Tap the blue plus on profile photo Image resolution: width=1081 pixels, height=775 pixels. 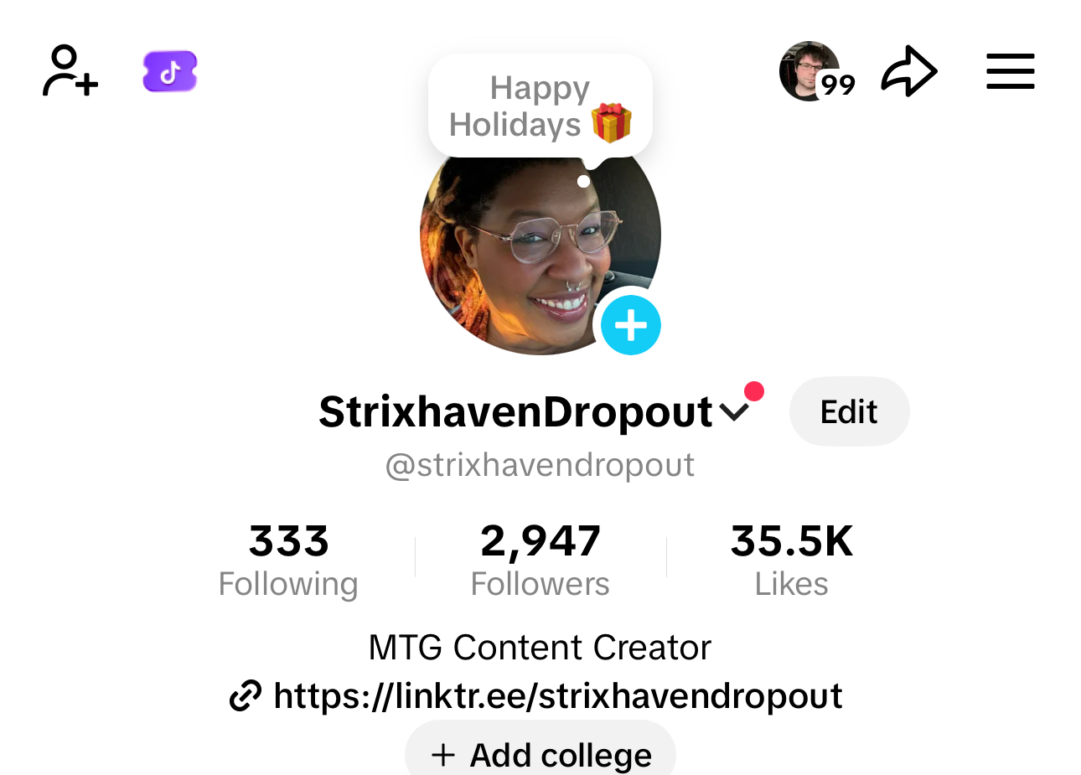[x=631, y=325]
